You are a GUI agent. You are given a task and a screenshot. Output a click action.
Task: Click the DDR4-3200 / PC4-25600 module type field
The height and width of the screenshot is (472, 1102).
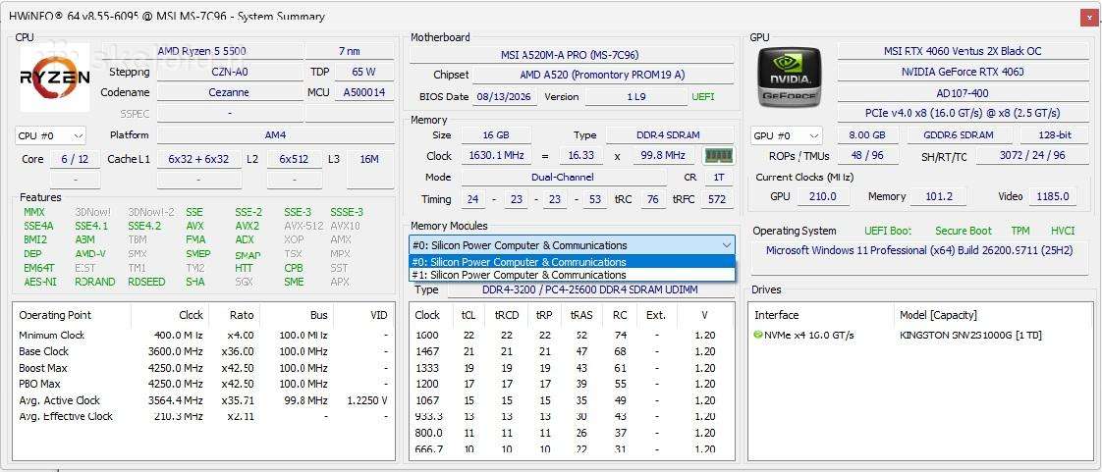(x=589, y=289)
